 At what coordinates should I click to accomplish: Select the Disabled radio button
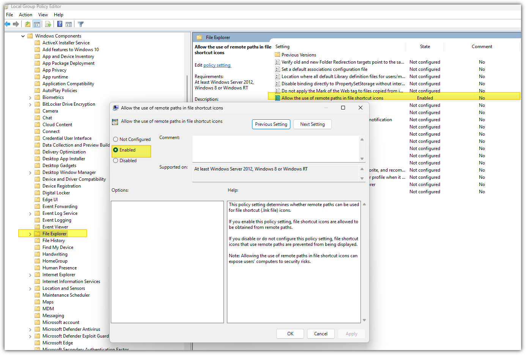pyautogui.click(x=116, y=161)
